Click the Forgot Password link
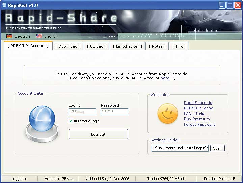 (x=200, y=124)
